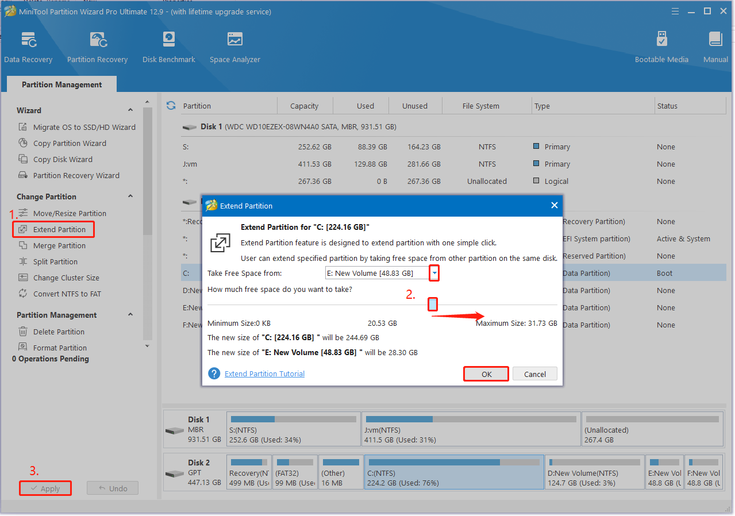Select D:New Volume(NTFS) block in disk map
The height and width of the screenshot is (516, 735).
[x=594, y=472]
